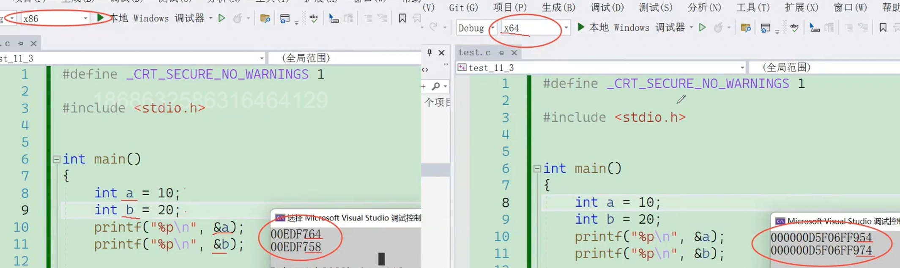Toggle bookmark icon in left window toolbar
The image size is (900, 268).
(402, 18)
